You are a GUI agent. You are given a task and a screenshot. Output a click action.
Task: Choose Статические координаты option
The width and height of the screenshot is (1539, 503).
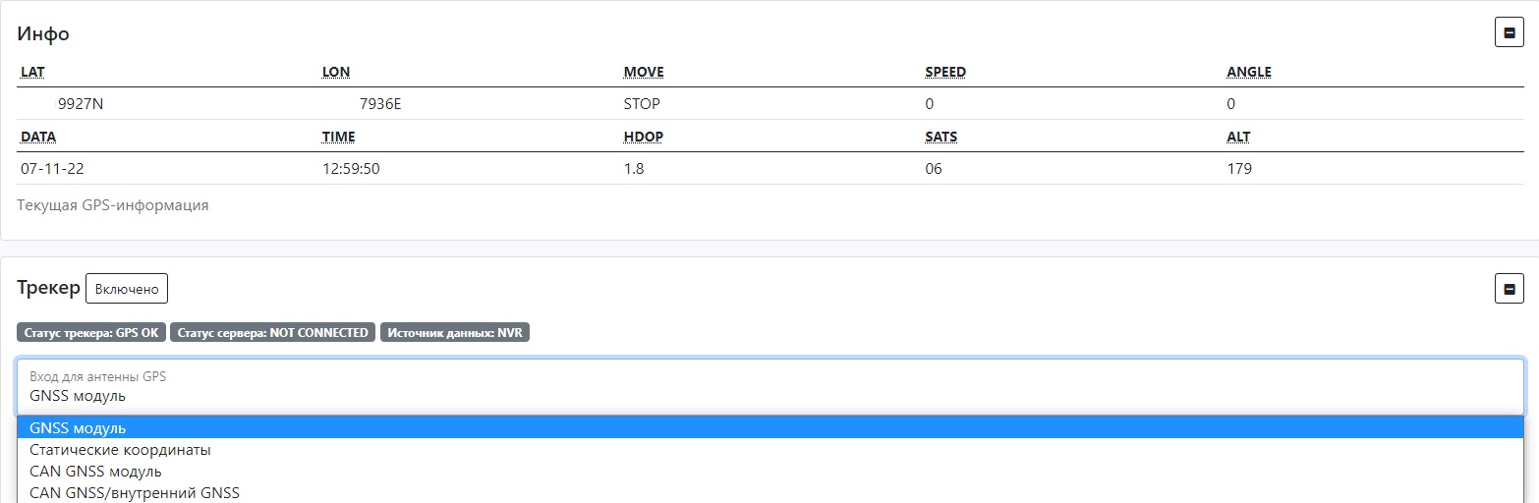click(120, 450)
